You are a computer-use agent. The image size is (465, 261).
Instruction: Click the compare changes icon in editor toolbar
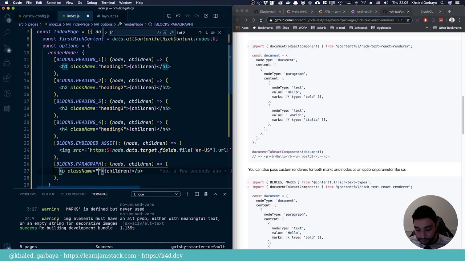(169, 16)
